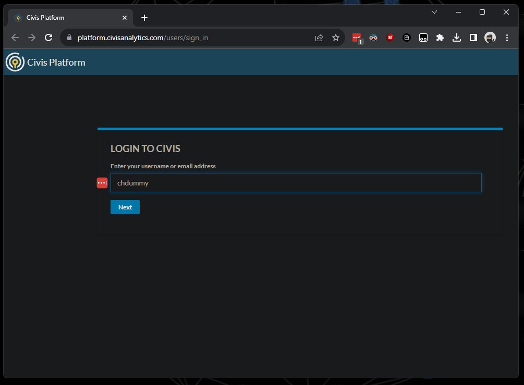Screen dimensions: 524x385
Task: Open the Chrome three-dot menu
Action: point(507,38)
